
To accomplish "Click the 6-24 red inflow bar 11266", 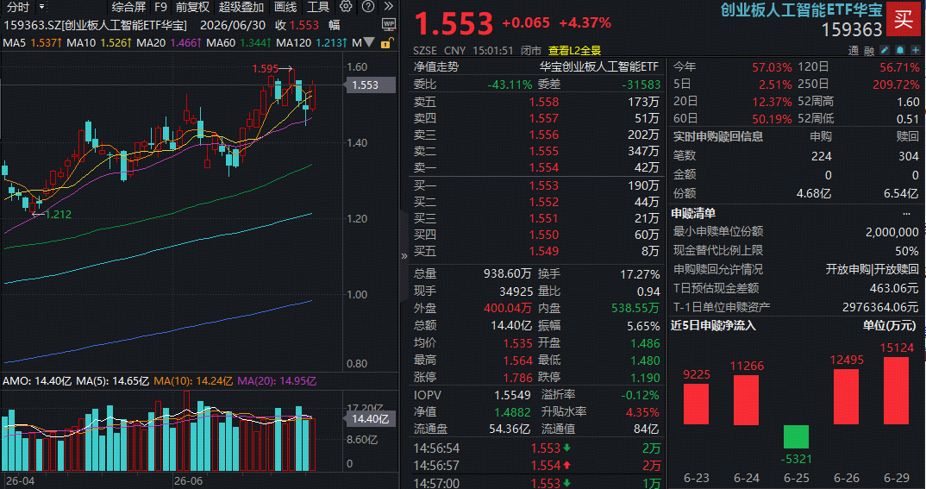I will pyautogui.click(x=747, y=400).
